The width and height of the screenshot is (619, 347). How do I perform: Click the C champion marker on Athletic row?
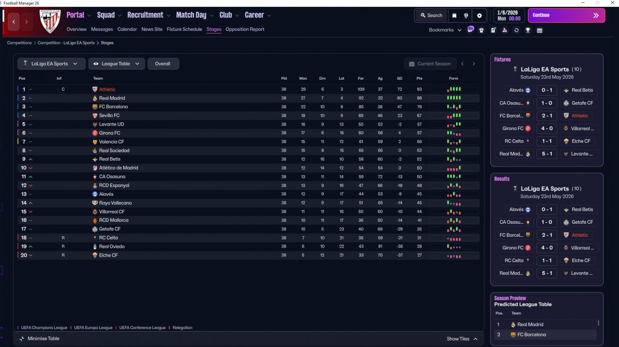tap(62, 89)
